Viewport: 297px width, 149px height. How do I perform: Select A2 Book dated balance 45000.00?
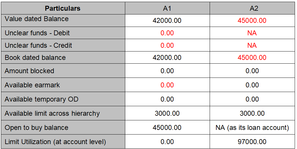coord(252,58)
